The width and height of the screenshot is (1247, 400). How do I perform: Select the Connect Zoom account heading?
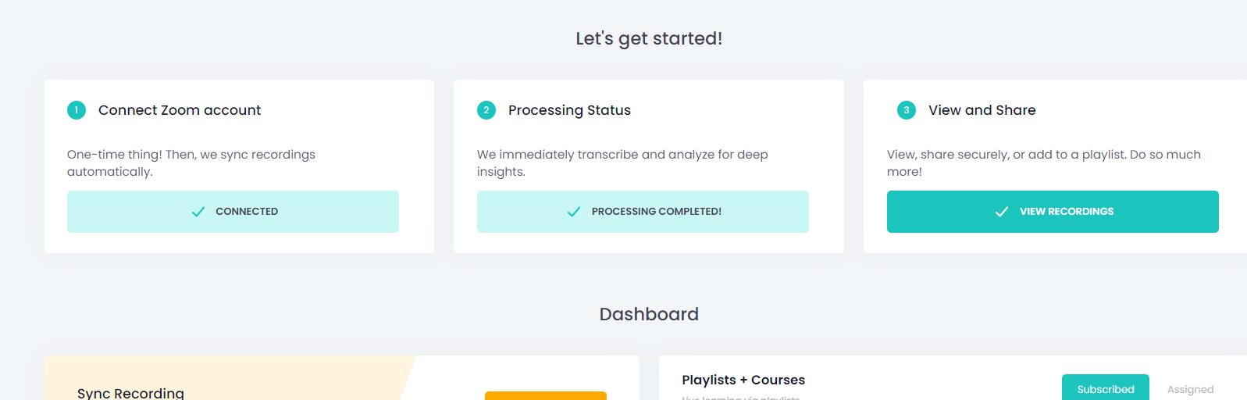(x=180, y=110)
